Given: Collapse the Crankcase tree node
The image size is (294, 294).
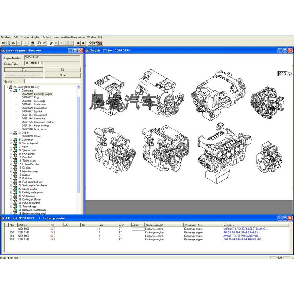Looking at the screenshot, I should [11, 90].
